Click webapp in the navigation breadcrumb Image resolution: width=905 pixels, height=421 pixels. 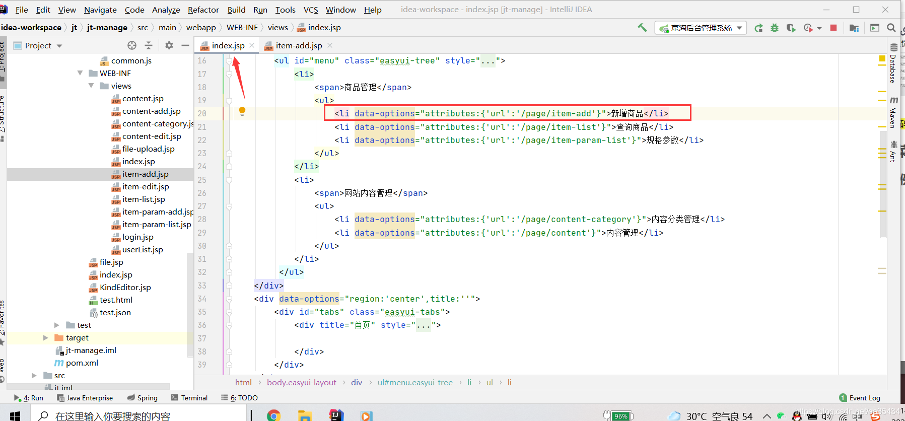(x=201, y=28)
